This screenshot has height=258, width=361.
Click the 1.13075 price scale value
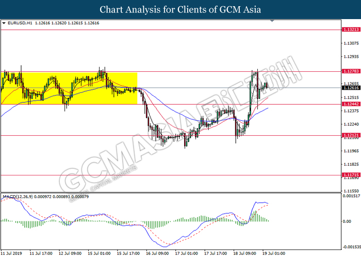(351, 43)
